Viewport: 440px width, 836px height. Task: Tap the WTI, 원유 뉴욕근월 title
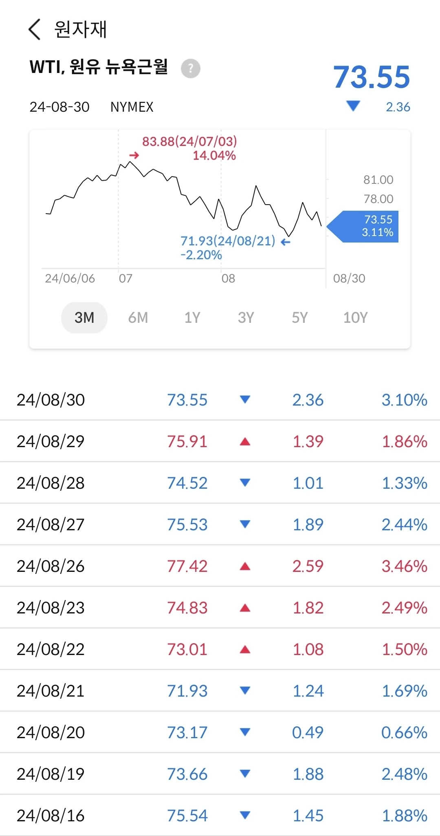[99, 67]
